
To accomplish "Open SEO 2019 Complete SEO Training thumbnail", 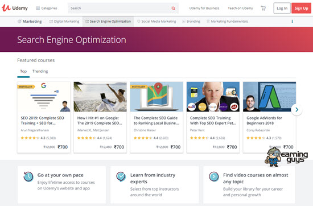I will pyautogui.click(x=44, y=97).
